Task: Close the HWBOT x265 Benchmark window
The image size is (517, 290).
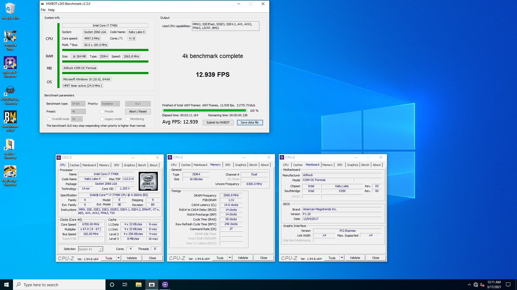Action: tap(263, 4)
